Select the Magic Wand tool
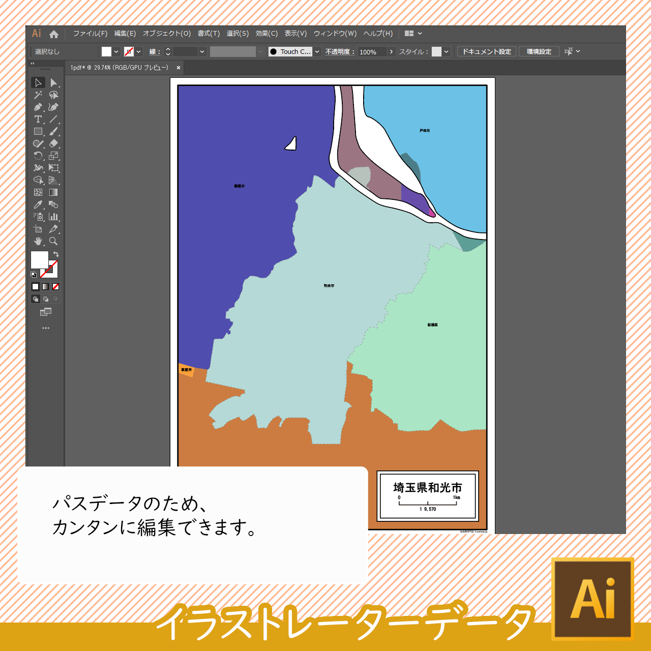The height and width of the screenshot is (651, 651). (38, 95)
